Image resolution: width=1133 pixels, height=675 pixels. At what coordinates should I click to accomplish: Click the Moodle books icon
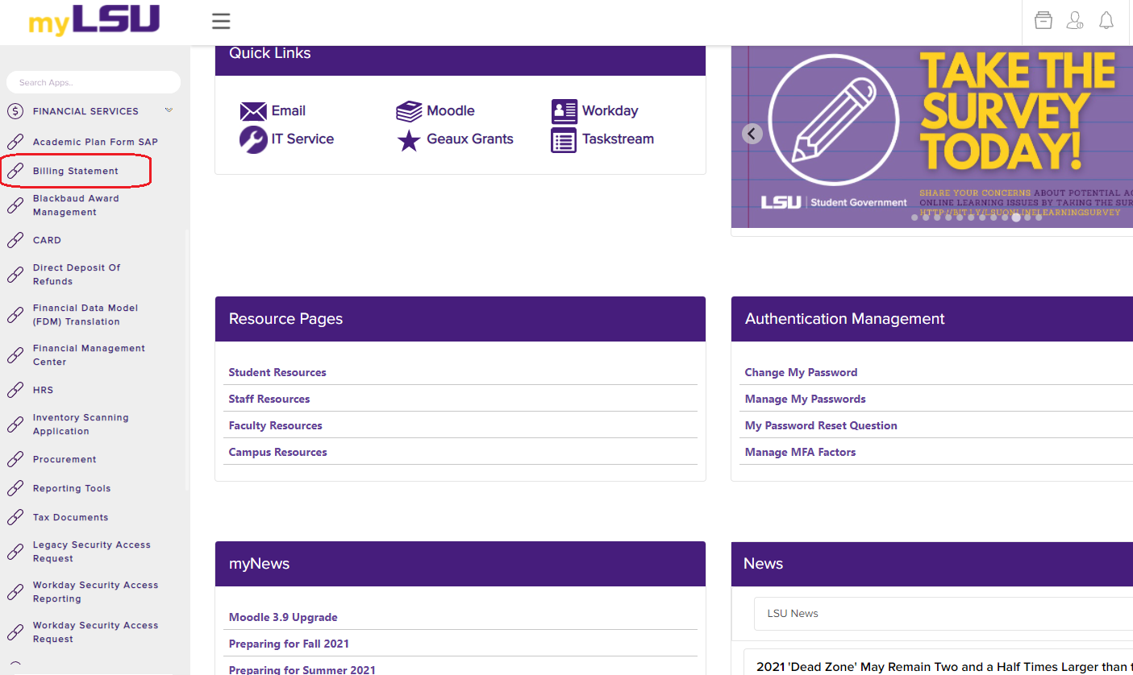coord(409,111)
